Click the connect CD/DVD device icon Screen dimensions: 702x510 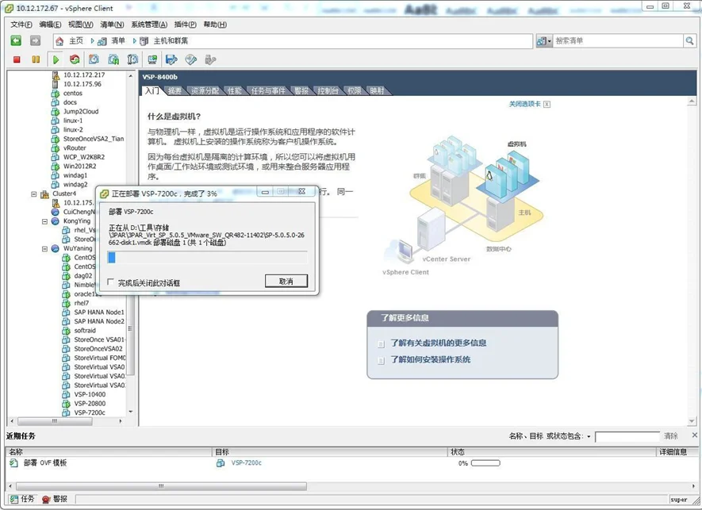pos(191,59)
